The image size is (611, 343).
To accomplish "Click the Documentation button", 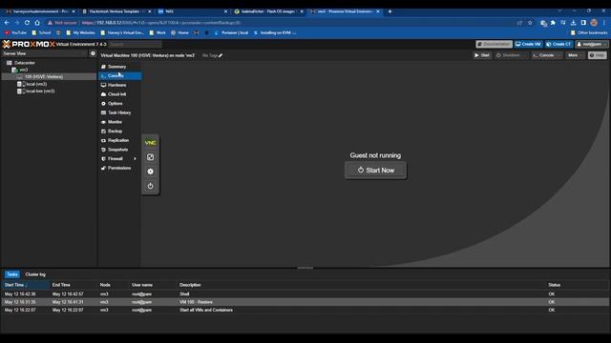I will coord(494,44).
